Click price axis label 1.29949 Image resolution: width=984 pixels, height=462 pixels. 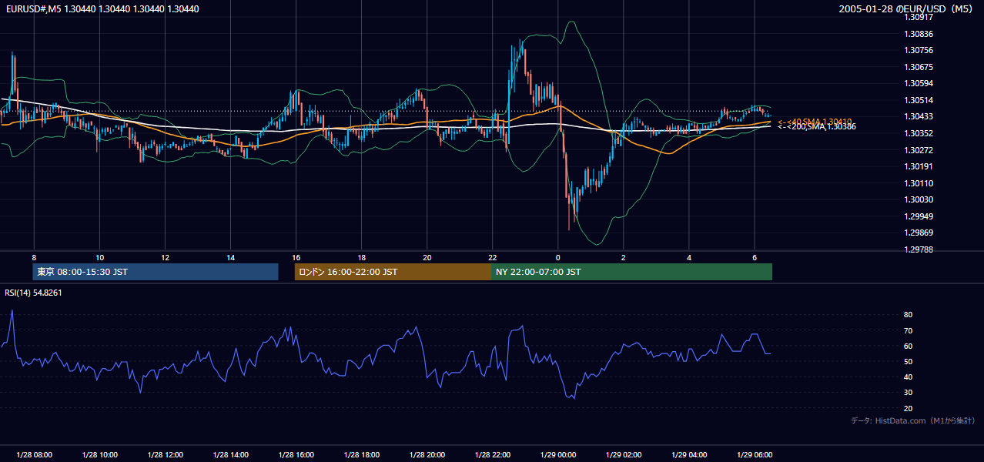tap(919, 216)
